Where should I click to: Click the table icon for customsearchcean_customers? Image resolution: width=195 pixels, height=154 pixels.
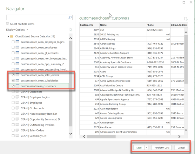(x=17, y=86)
